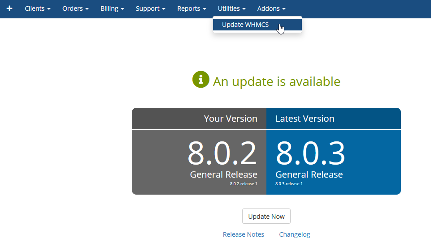
Task: Collapse the Utilities menu
Action: (x=232, y=9)
